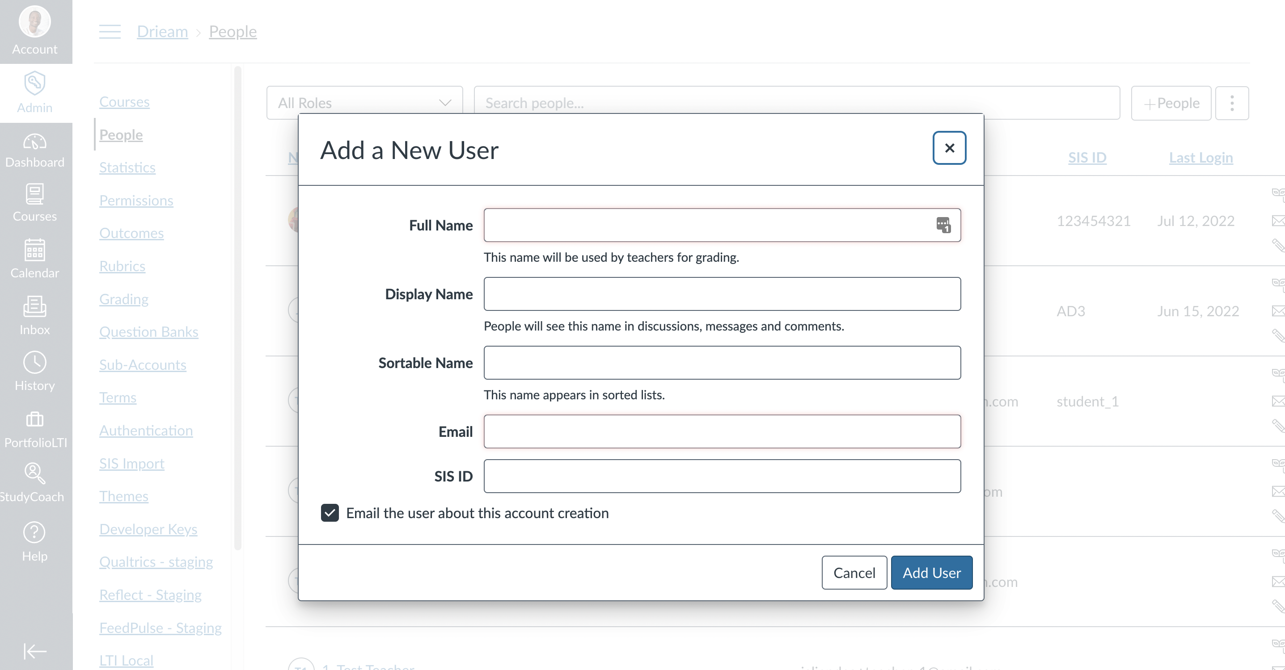Close the Add a New User dialog
Viewport: 1285px width, 670px height.
click(x=949, y=148)
